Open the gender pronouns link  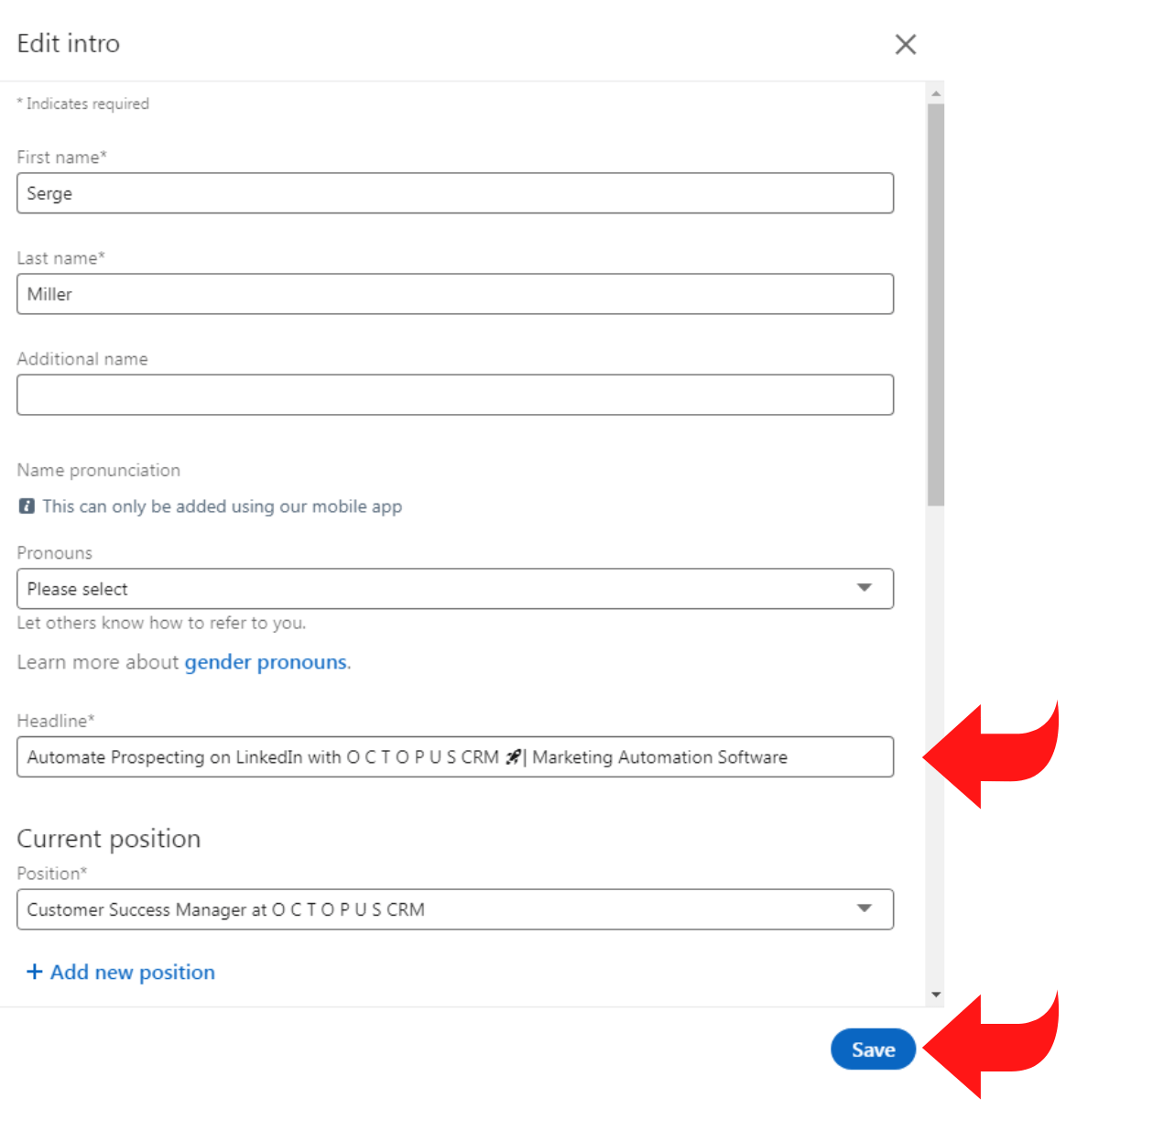(x=266, y=662)
